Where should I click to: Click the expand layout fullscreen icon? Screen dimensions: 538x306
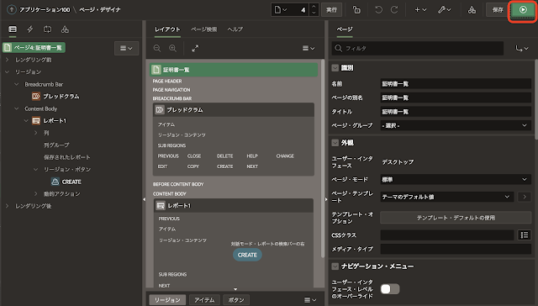coord(195,49)
